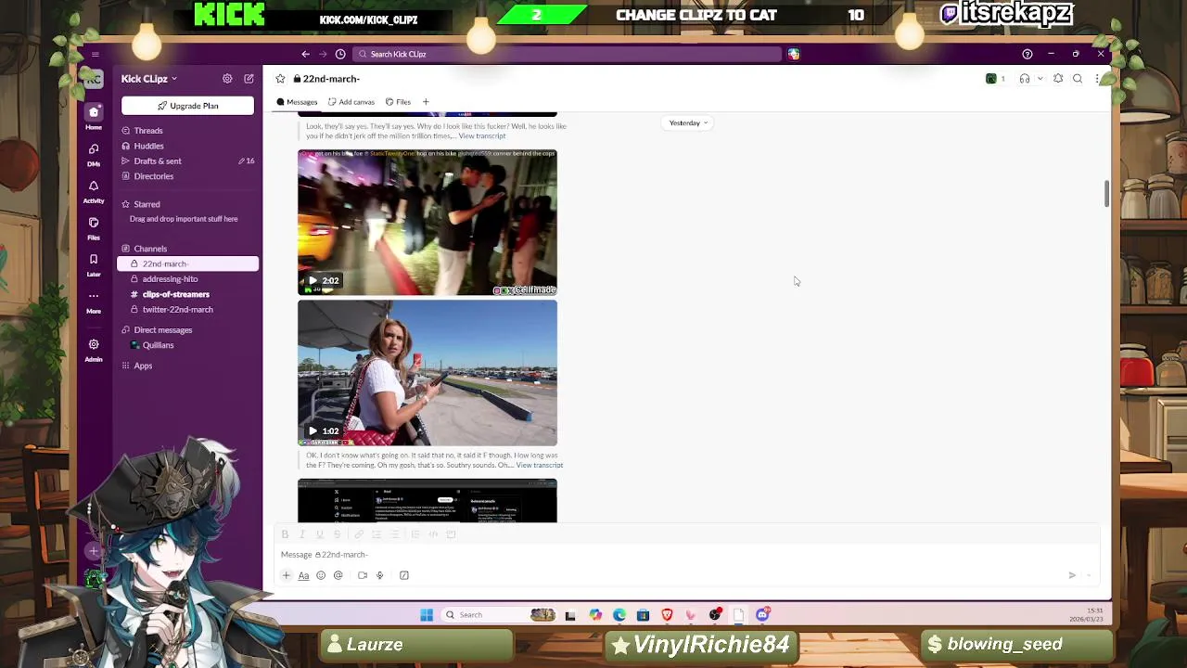Open DMs in the left rail
1187x668 pixels.
pos(94,154)
